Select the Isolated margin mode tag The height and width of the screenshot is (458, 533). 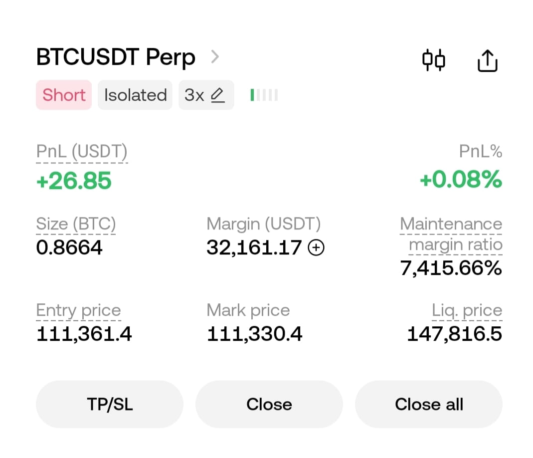pyautogui.click(x=135, y=95)
